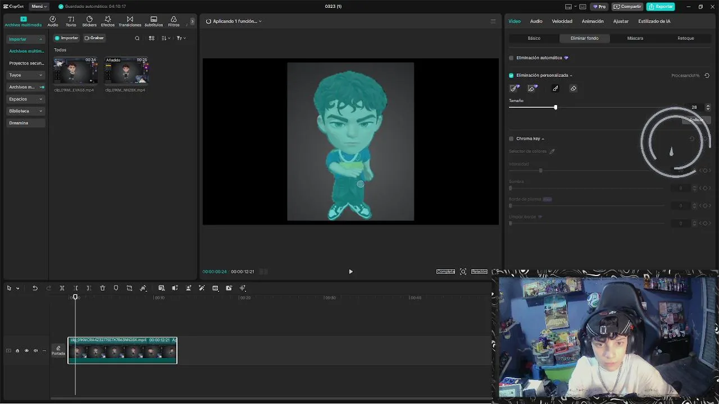Crop or rotate clip timeline tool
The height and width of the screenshot is (404, 719).
click(129, 288)
